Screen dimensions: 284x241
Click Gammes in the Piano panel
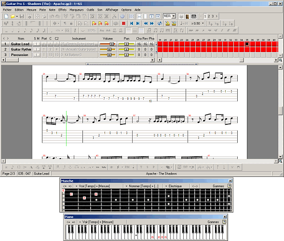(x=213, y=222)
